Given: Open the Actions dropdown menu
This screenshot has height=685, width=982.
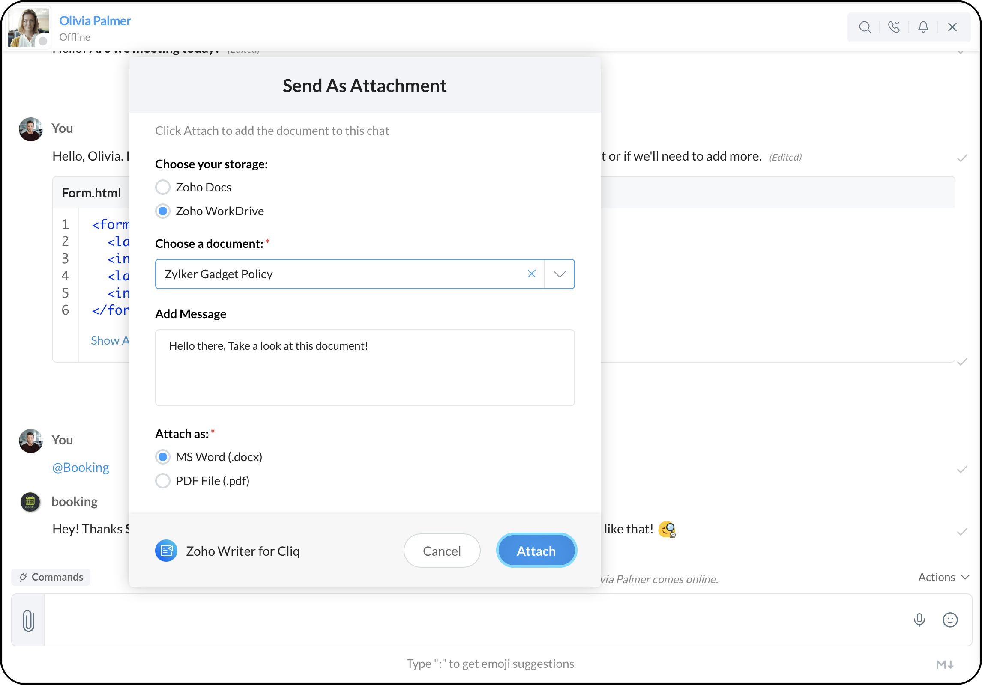Looking at the screenshot, I should click(943, 577).
